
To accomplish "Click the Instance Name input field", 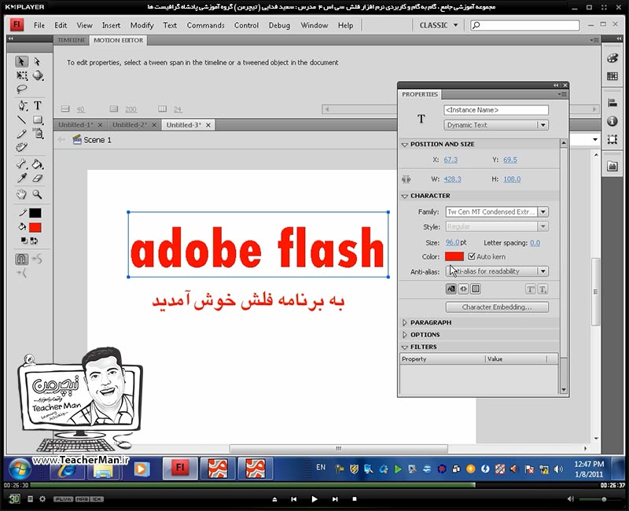I will click(x=496, y=110).
